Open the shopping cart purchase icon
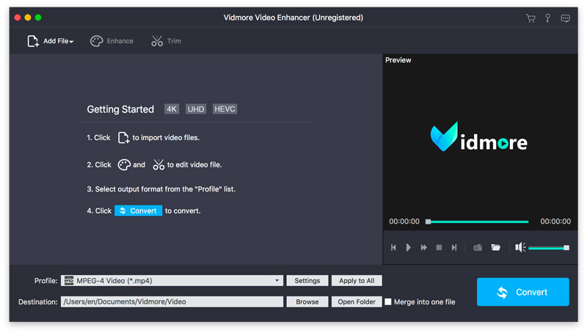 click(531, 18)
